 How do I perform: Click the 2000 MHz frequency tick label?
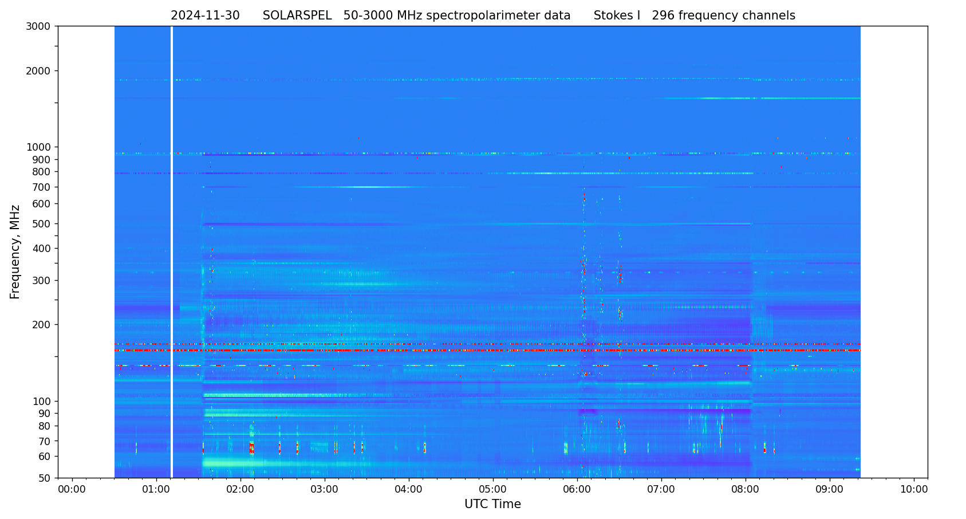(40, 71)
